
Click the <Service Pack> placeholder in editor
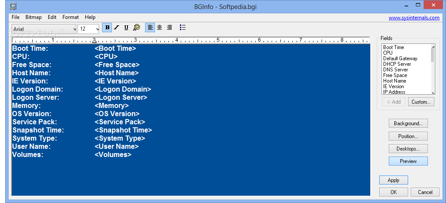(x=120, y=122)
